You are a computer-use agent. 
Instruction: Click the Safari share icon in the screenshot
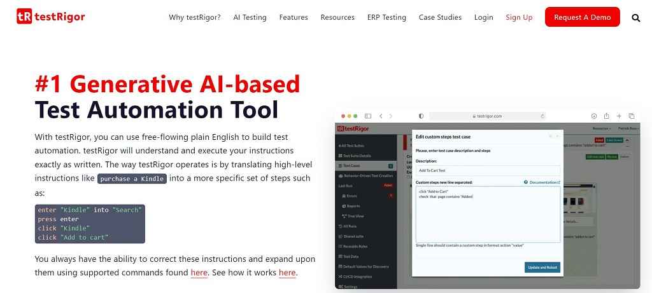tap(607, 116)
